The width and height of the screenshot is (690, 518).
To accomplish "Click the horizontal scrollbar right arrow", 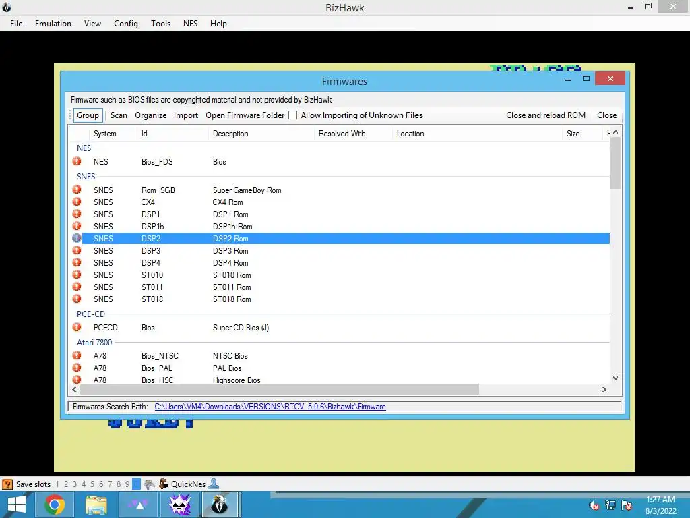I will pyautogui.click(x=604, y=389).
